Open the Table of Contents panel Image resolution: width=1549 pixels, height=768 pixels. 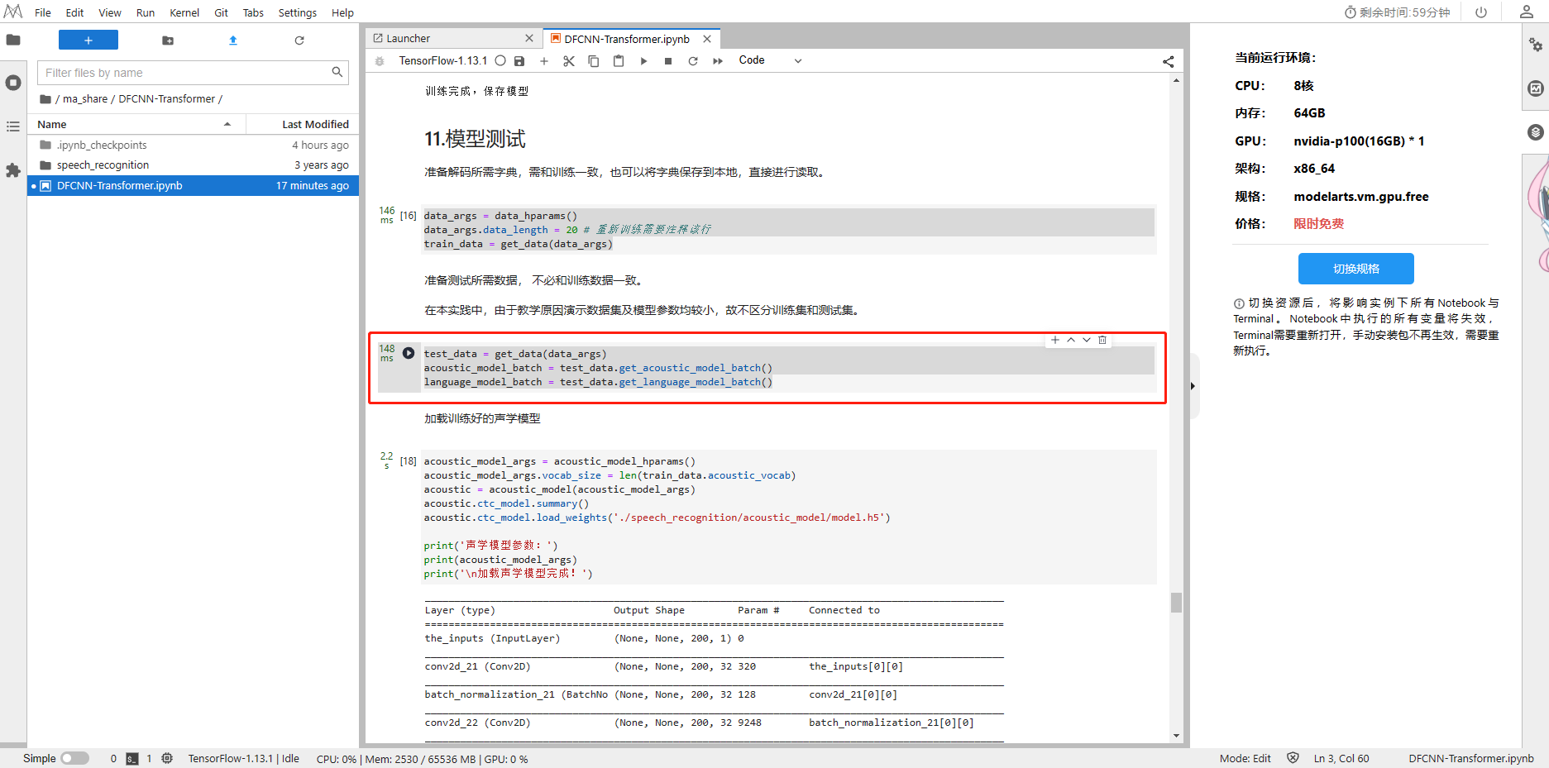[13, 126]
